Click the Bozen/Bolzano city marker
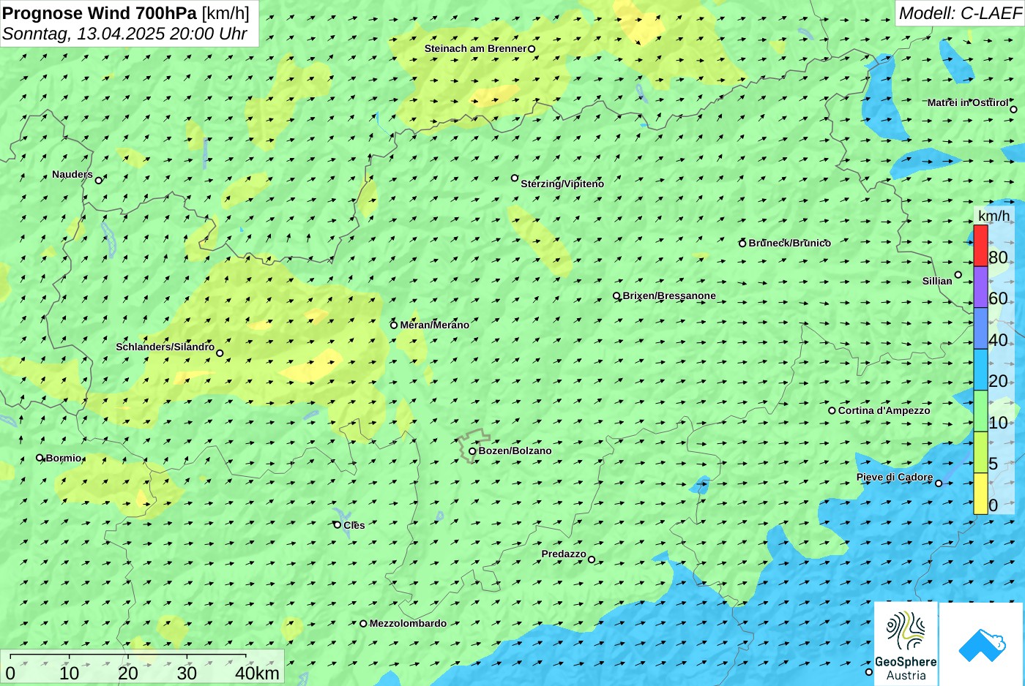 click(x=472, y=451)
